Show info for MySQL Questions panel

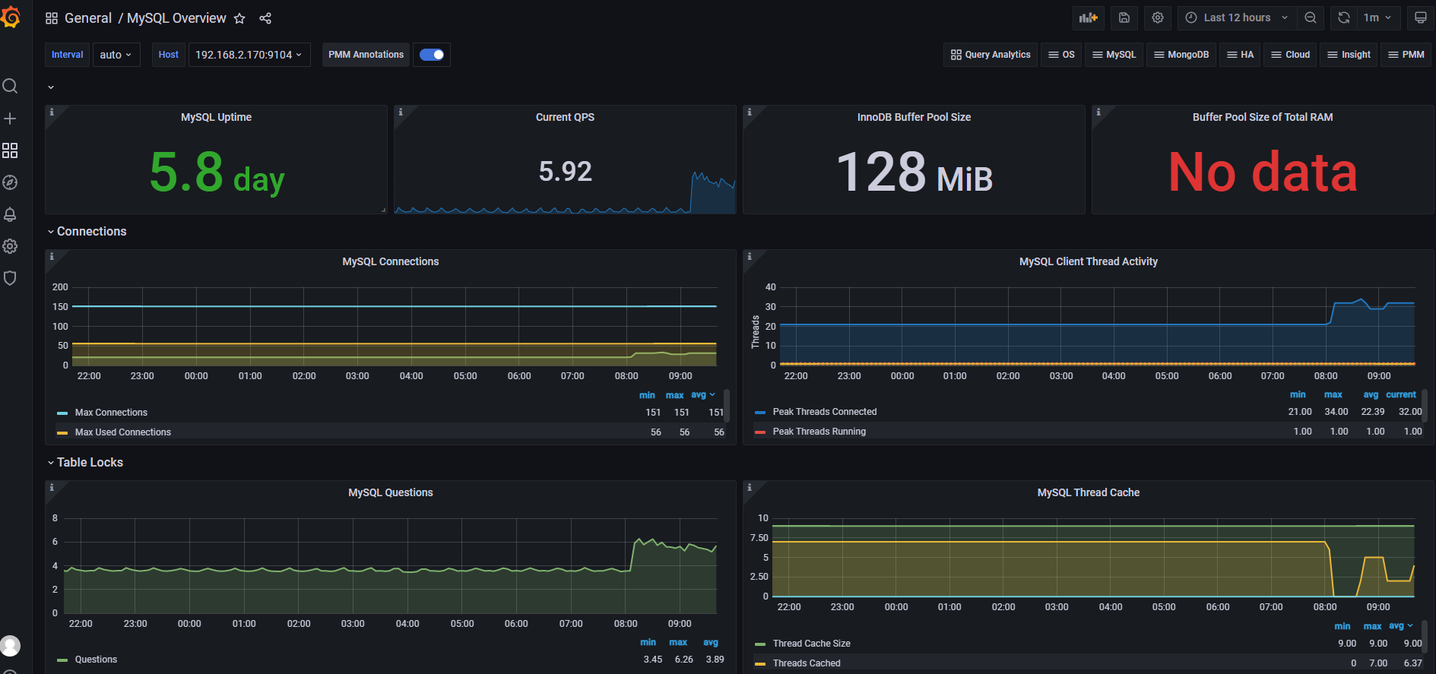(52, 487)
